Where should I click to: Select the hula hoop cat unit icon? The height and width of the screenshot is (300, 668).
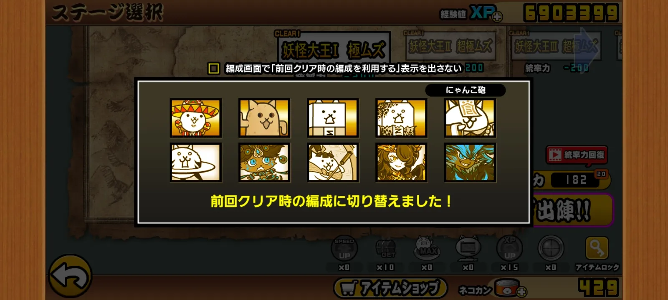(x=195, y=162)
